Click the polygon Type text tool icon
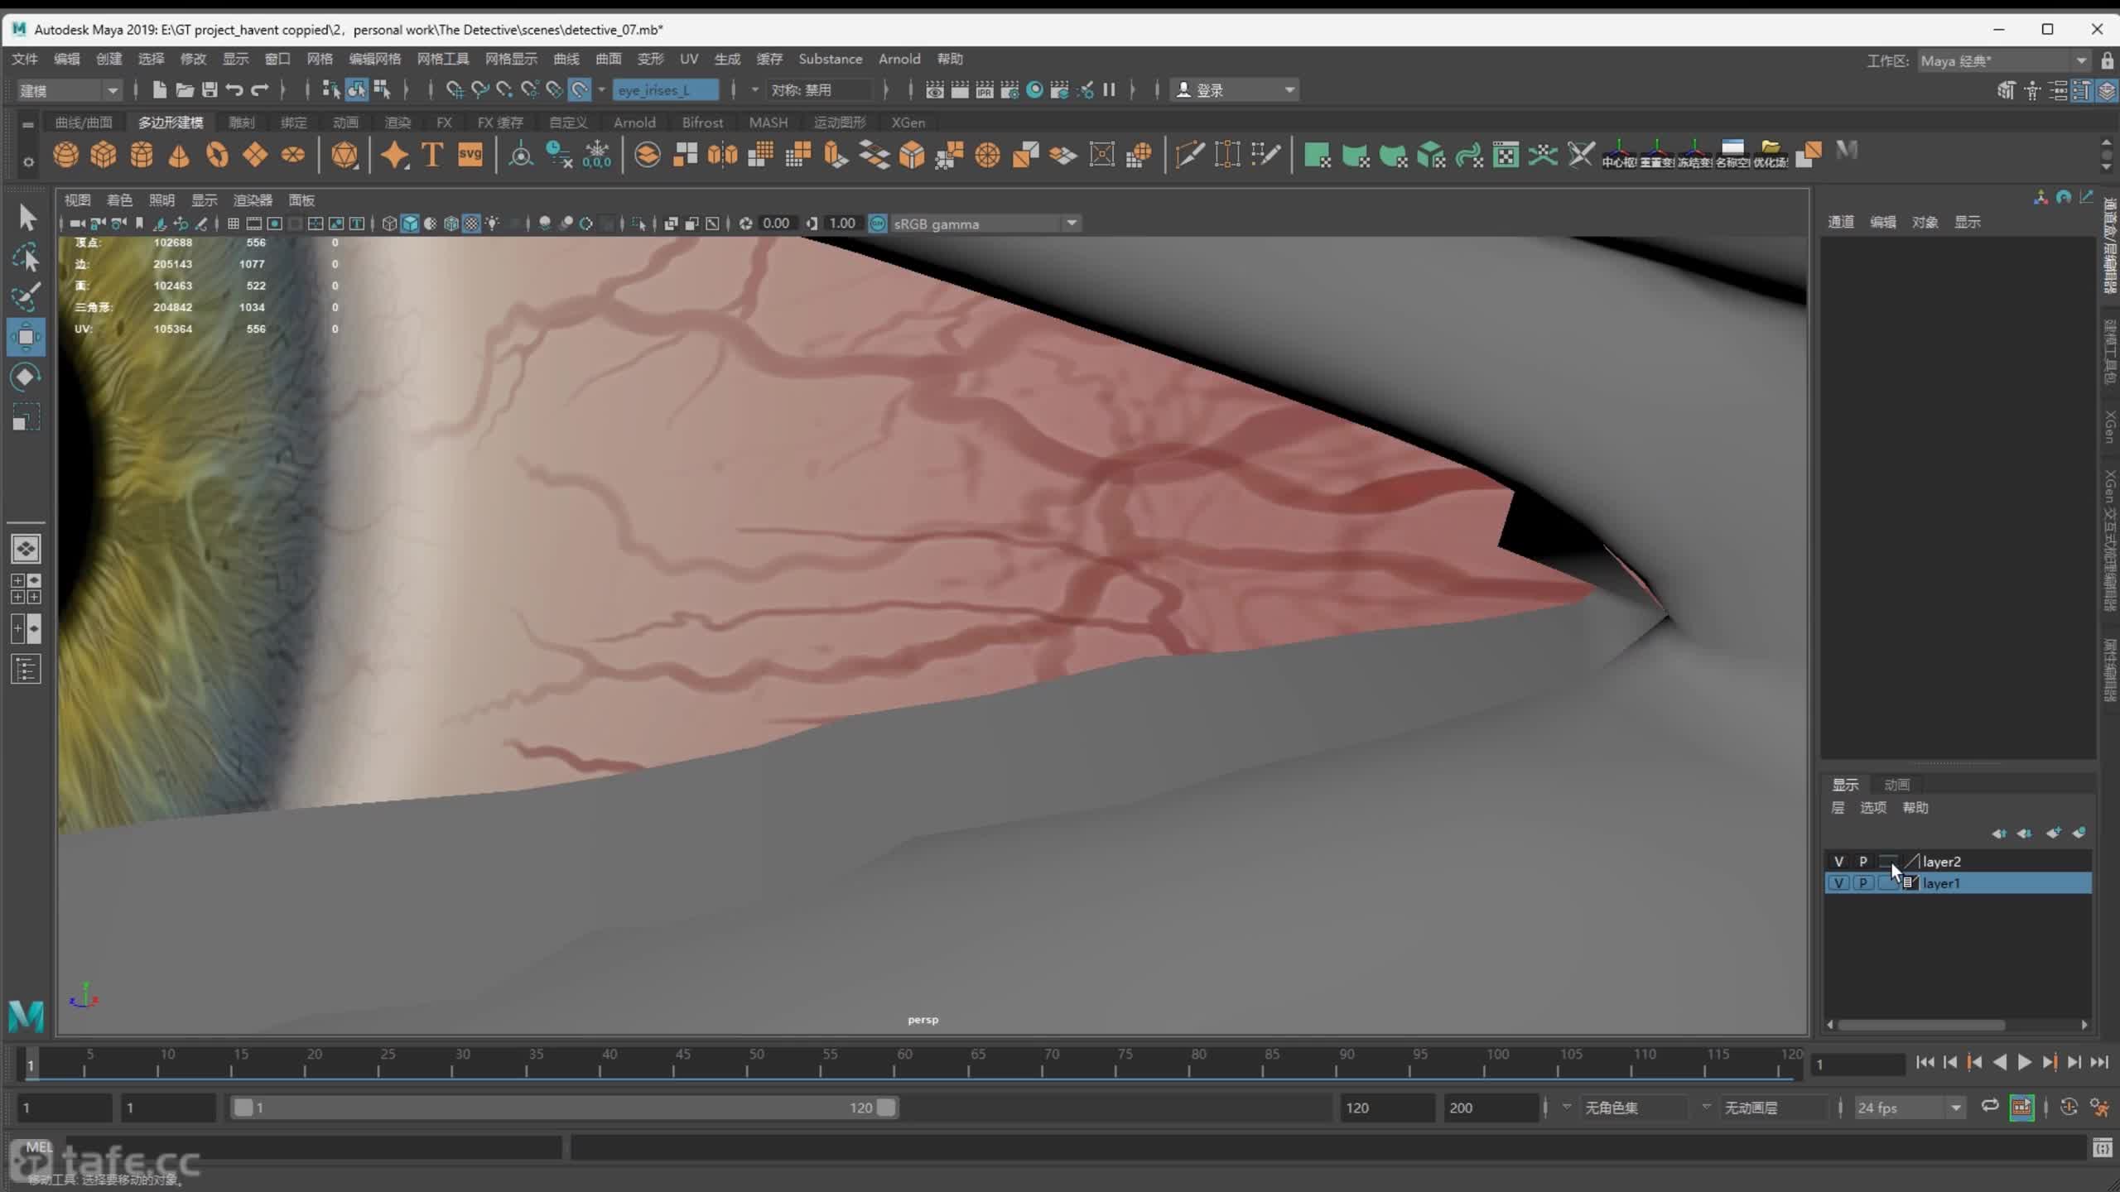 tap(432, 155)
